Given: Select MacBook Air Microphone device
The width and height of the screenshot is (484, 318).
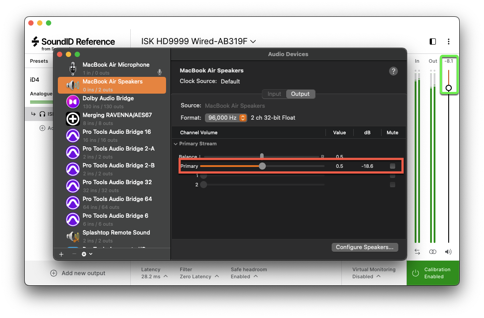Looking at the screenshot, I should click(x=112, y=68).
